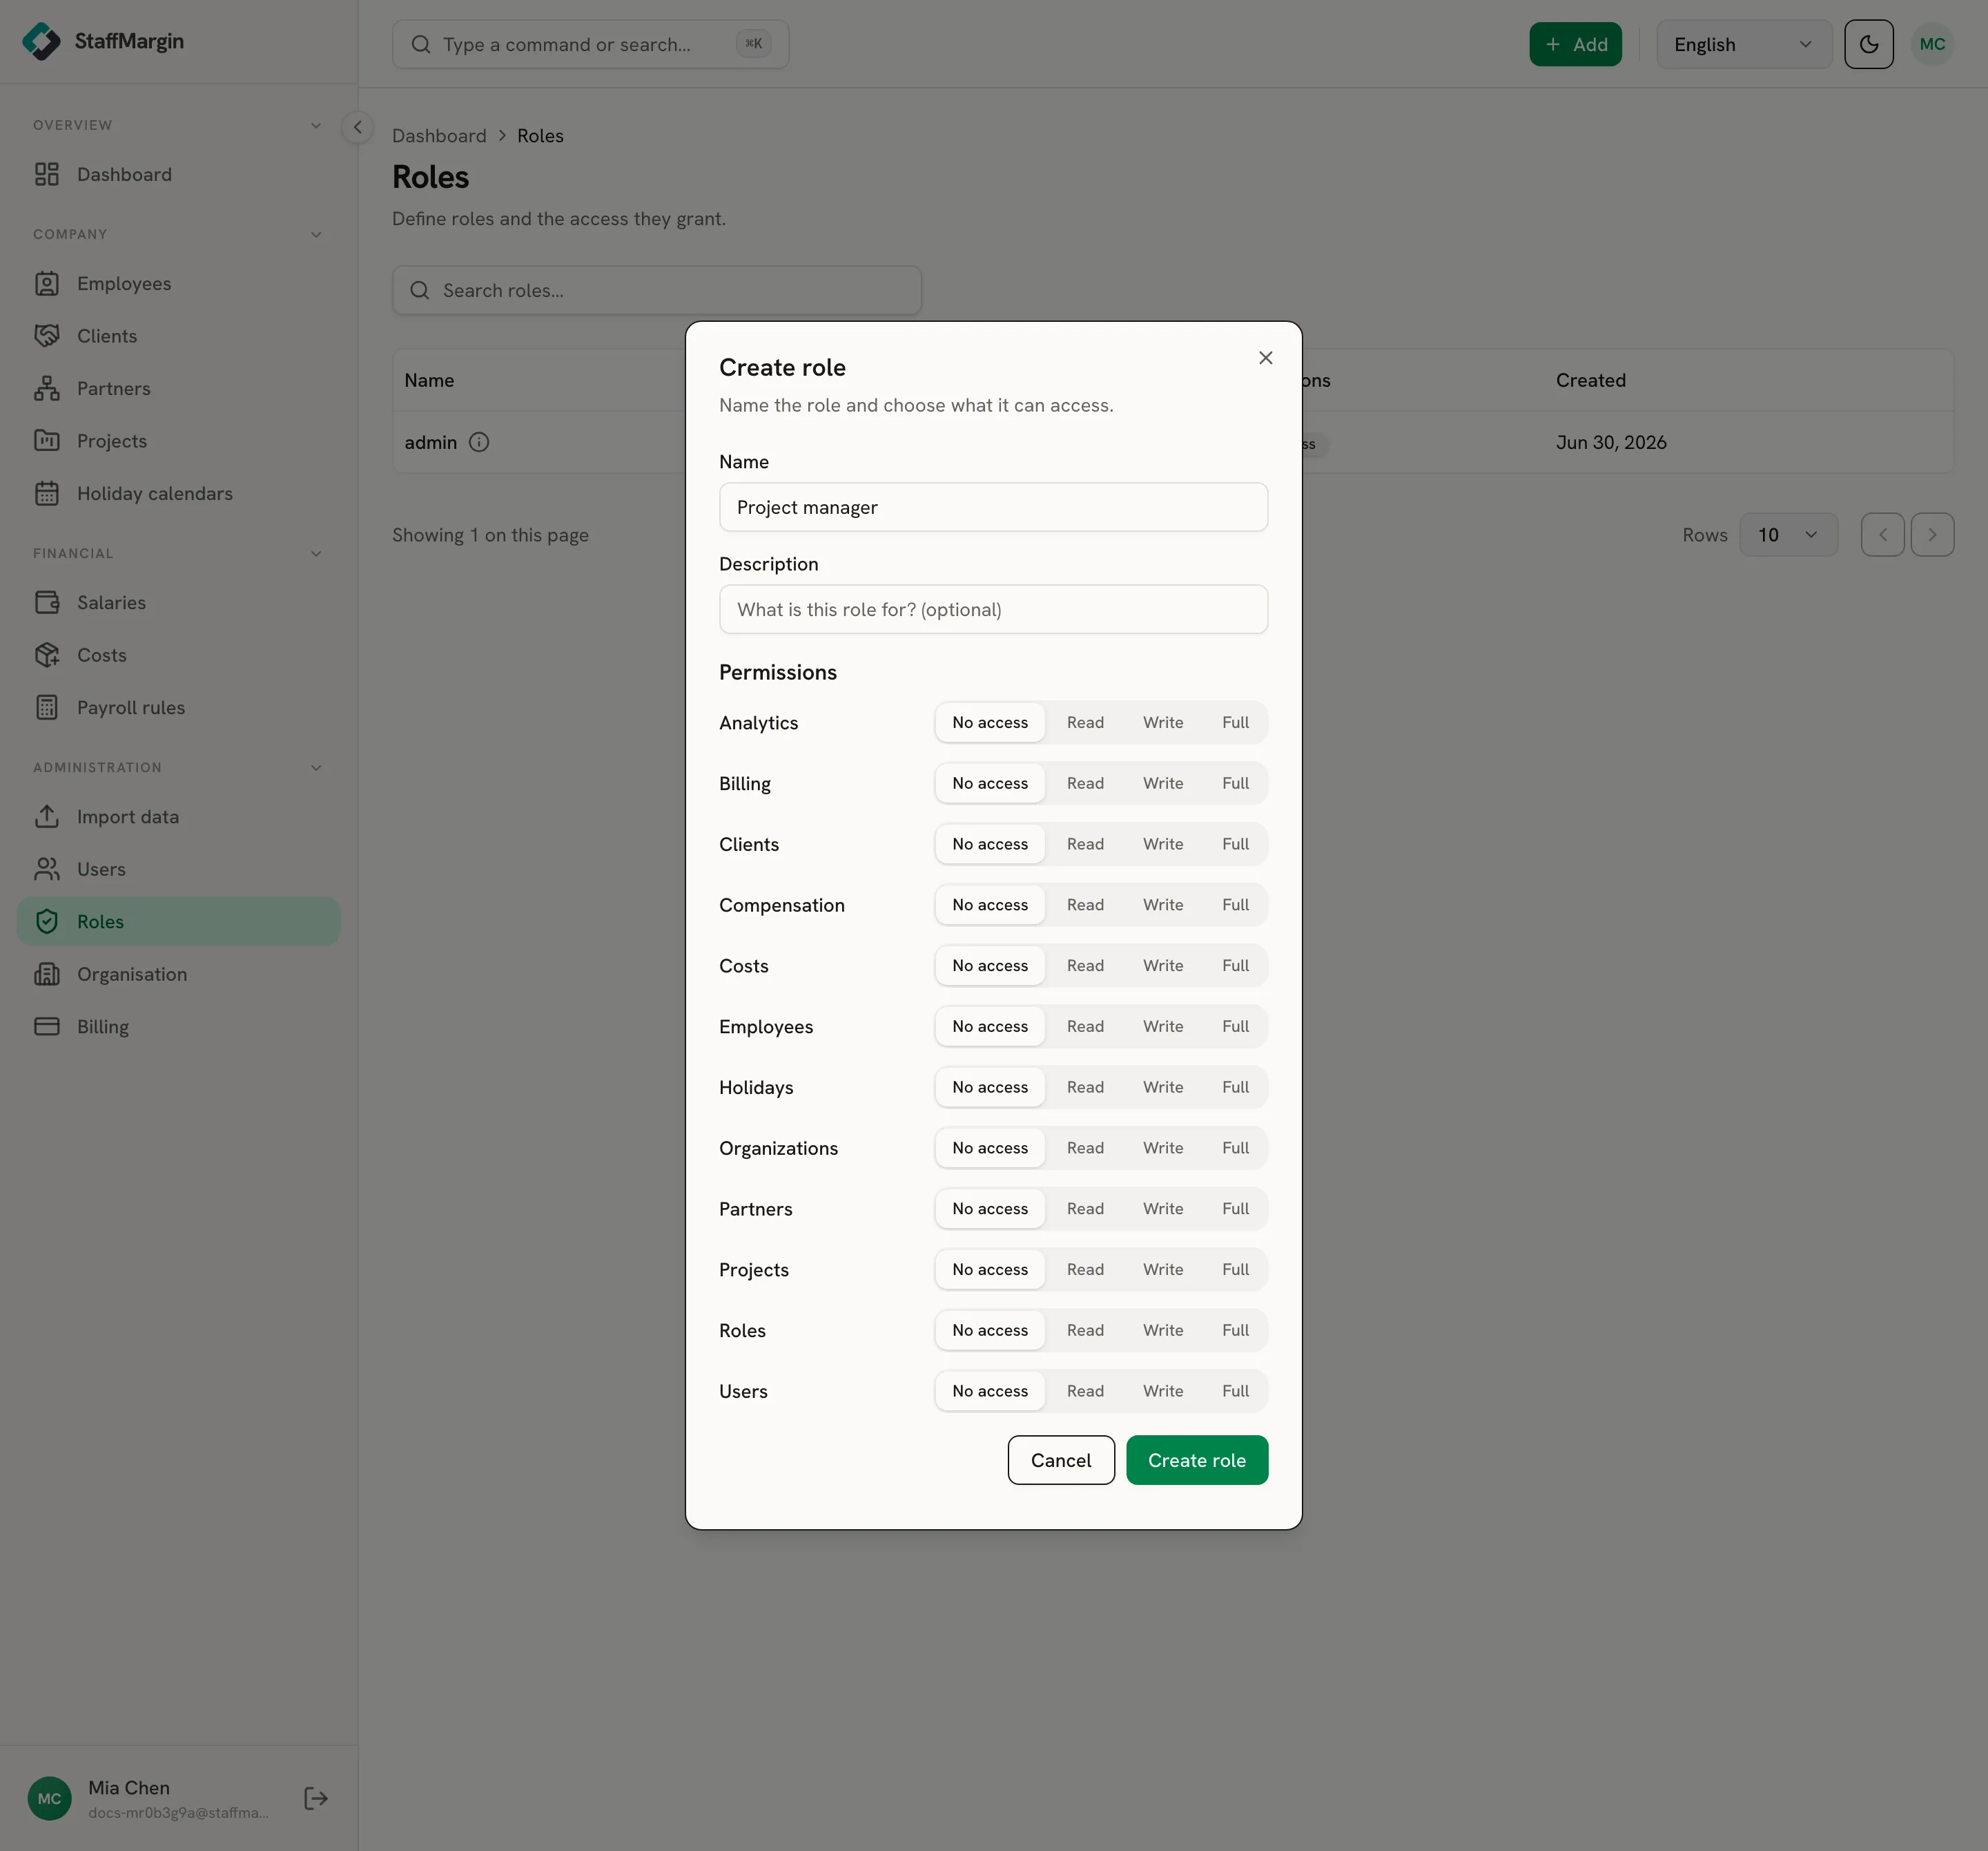Open the Import data upload icon
The image size is (1988, 1851).
pos(47,816)
